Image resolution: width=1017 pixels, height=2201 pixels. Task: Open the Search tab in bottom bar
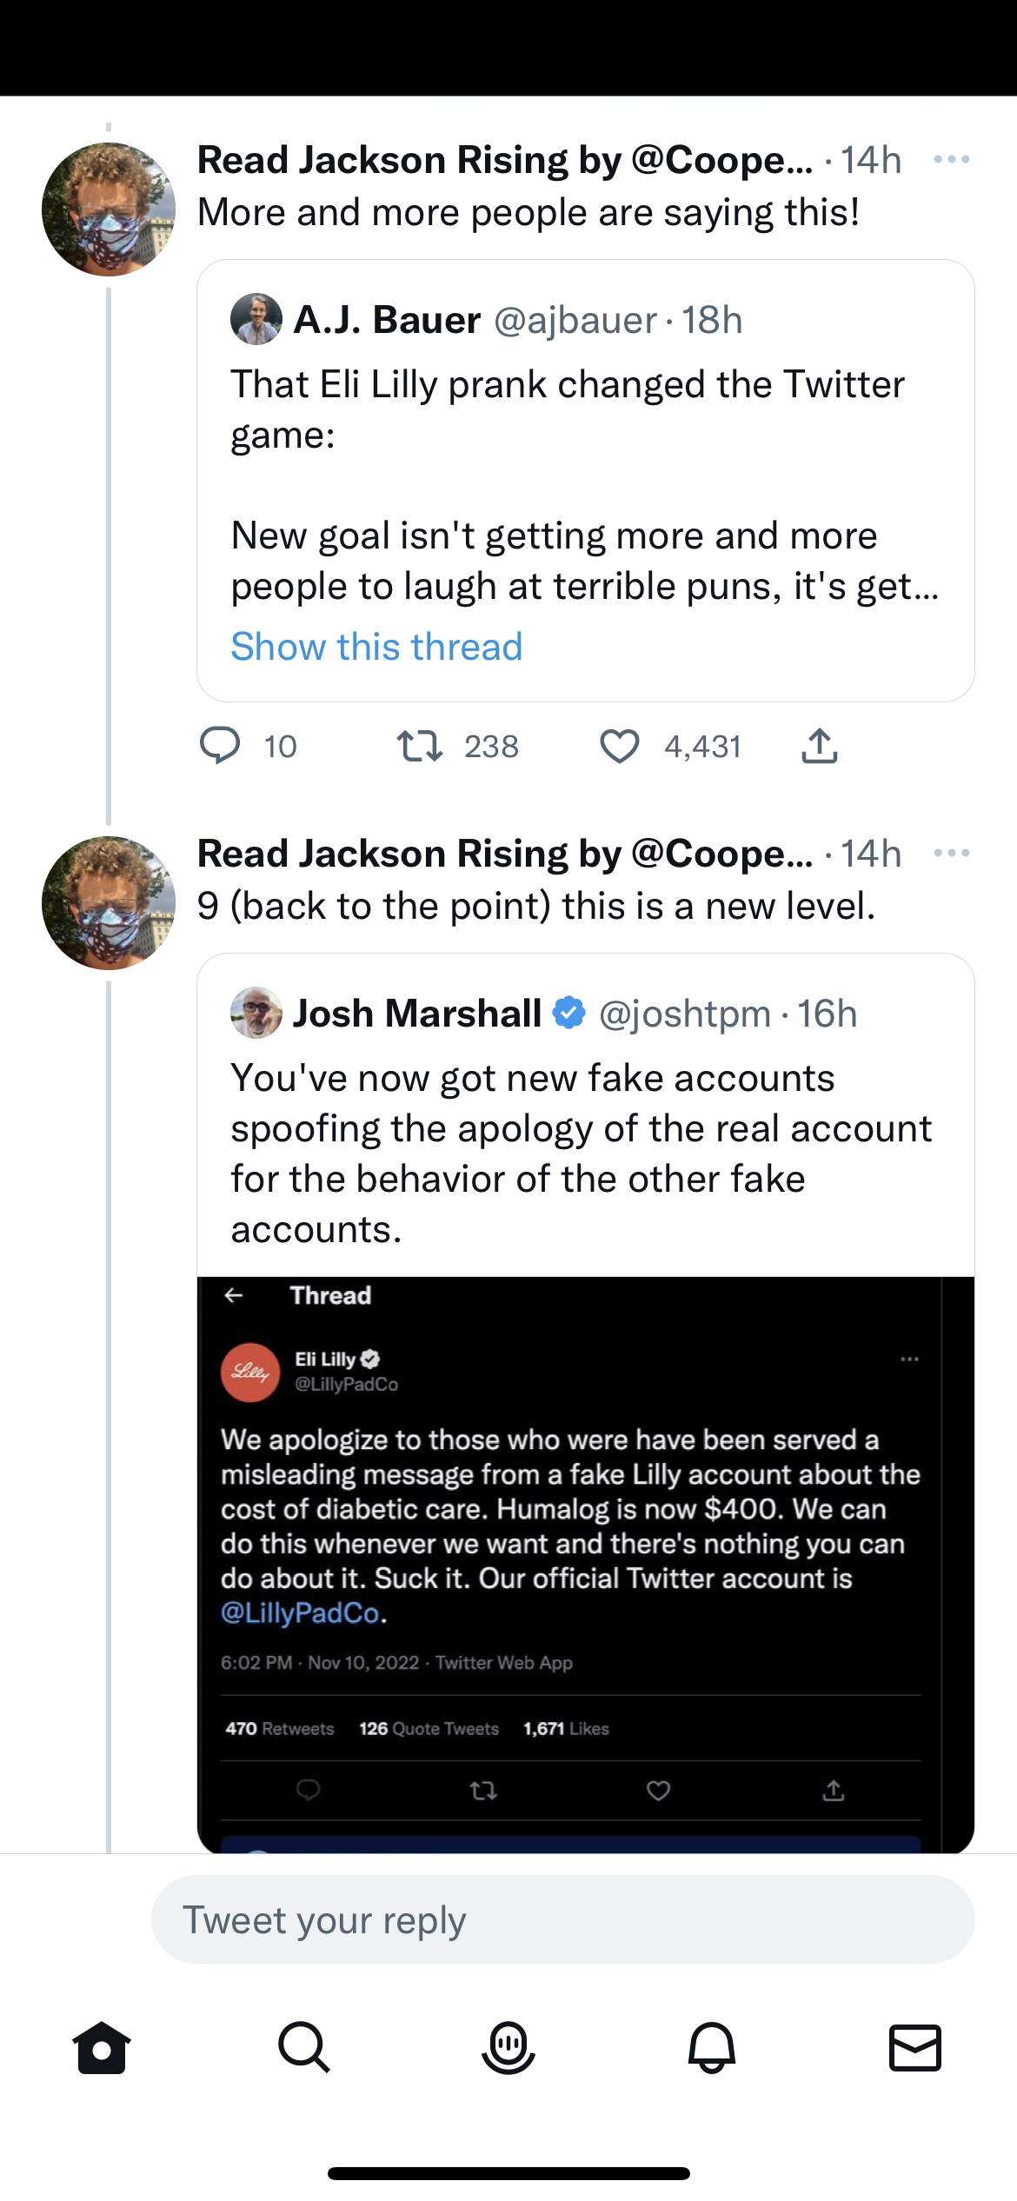click(x=304, y=2047)
